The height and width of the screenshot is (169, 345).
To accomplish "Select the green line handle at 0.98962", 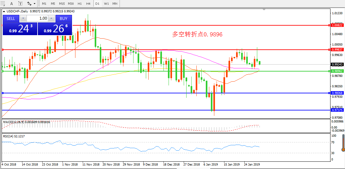I will click(x=3, y=71).
